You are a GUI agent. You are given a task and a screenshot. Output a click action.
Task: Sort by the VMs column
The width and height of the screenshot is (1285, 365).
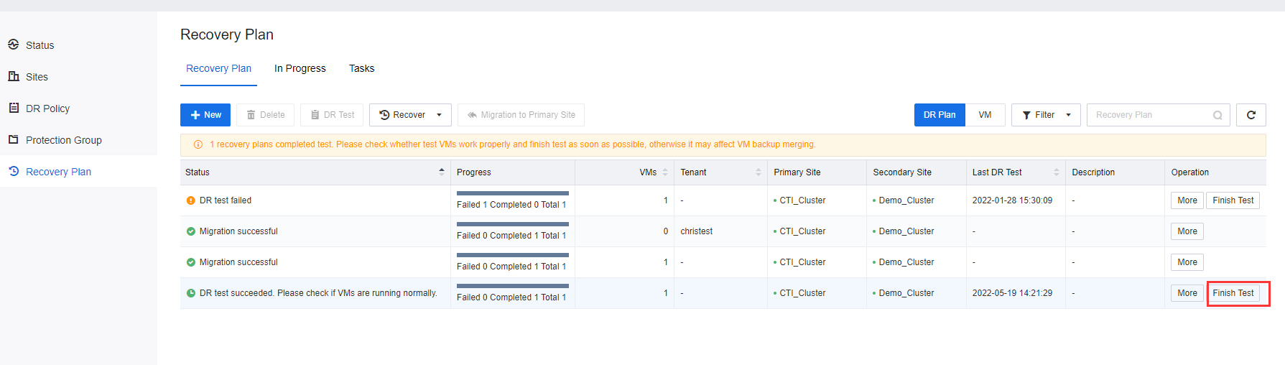coord(664,172)
